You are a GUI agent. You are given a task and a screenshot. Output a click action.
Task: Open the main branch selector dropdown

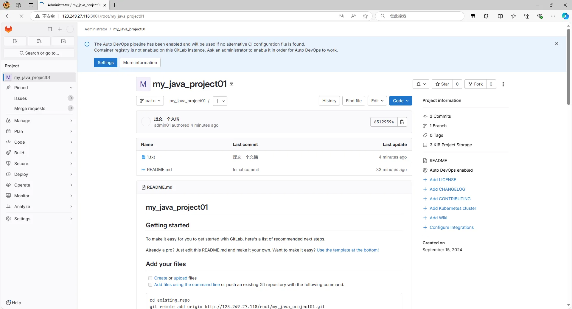(x=150, y=101)
